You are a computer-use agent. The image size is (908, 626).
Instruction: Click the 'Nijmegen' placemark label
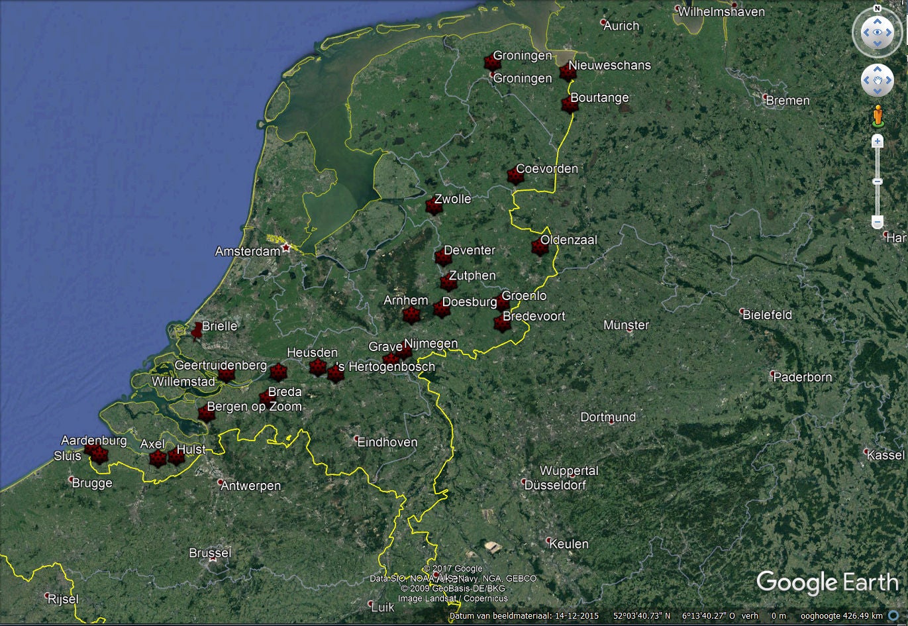[x=430, y=344]
